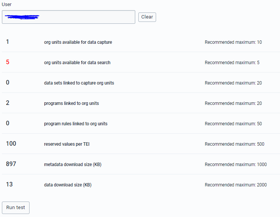Select the red value 5 for data search
Image resolution: width=280 pixels, height=217 pixels.
pyautogui.click(x=8, y=62)
